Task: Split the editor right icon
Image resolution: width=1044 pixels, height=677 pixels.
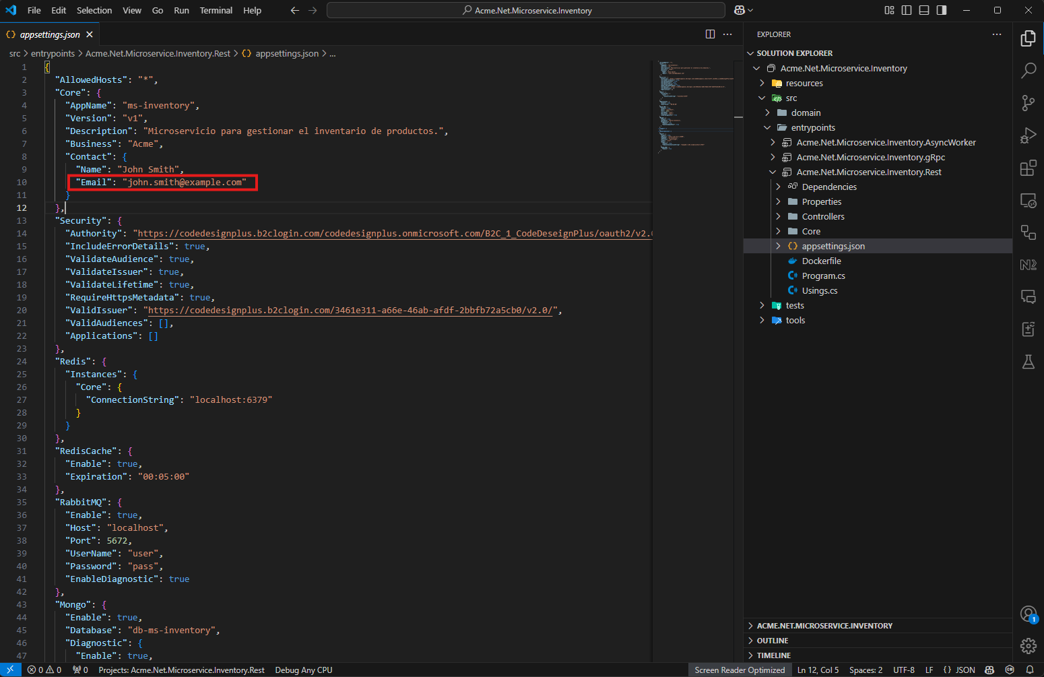Action: click(x=710, y=34)
